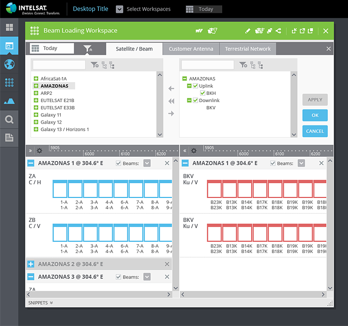The width and height of the screenshot is (348, 326).
Task: Click the CANCEL button
Action: (315, 131)
